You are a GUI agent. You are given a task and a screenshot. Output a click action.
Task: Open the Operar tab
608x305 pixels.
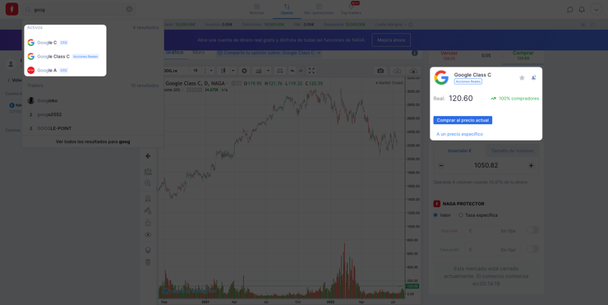(287, 9)
